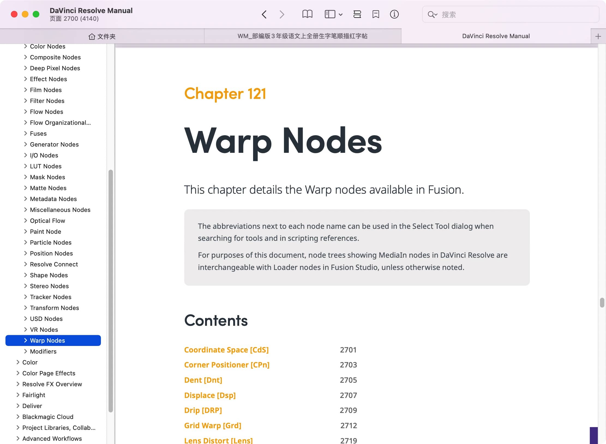This screenshot has width=606, height=444.
Task: Open Fairlight outline entry
Action: click(x=34, y=395)
